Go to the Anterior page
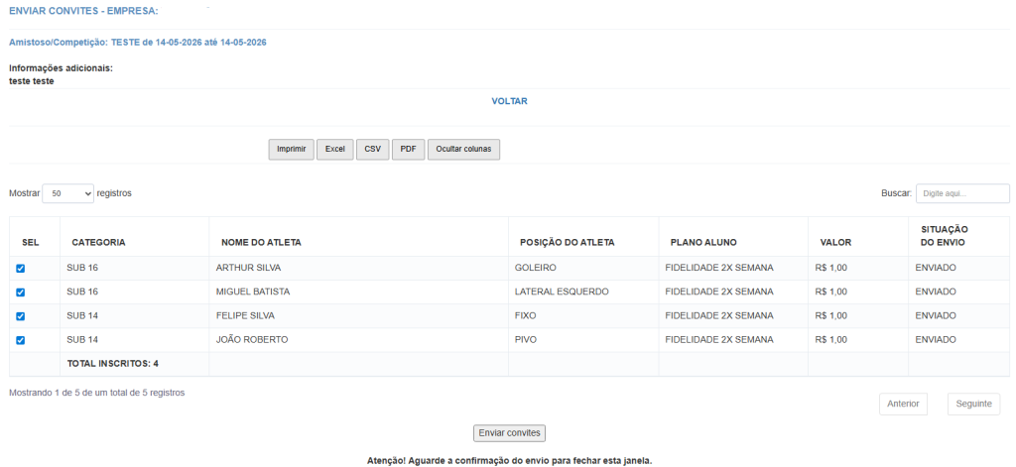This screenshot has height=467, width=1016. click(903, 404)
